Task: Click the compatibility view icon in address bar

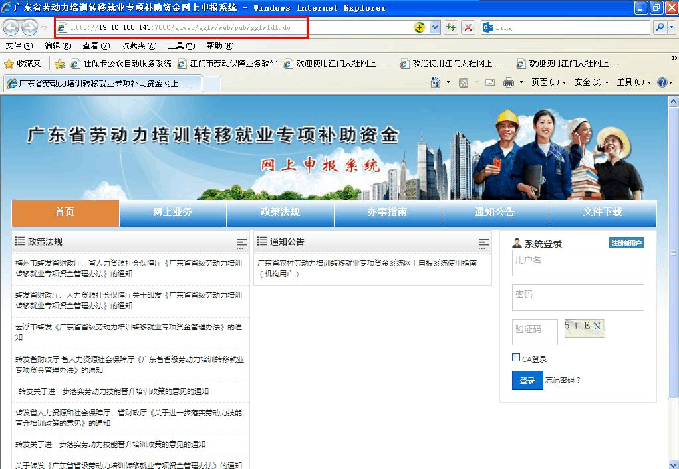Action: pyautogui.click(x=420, y=27)
